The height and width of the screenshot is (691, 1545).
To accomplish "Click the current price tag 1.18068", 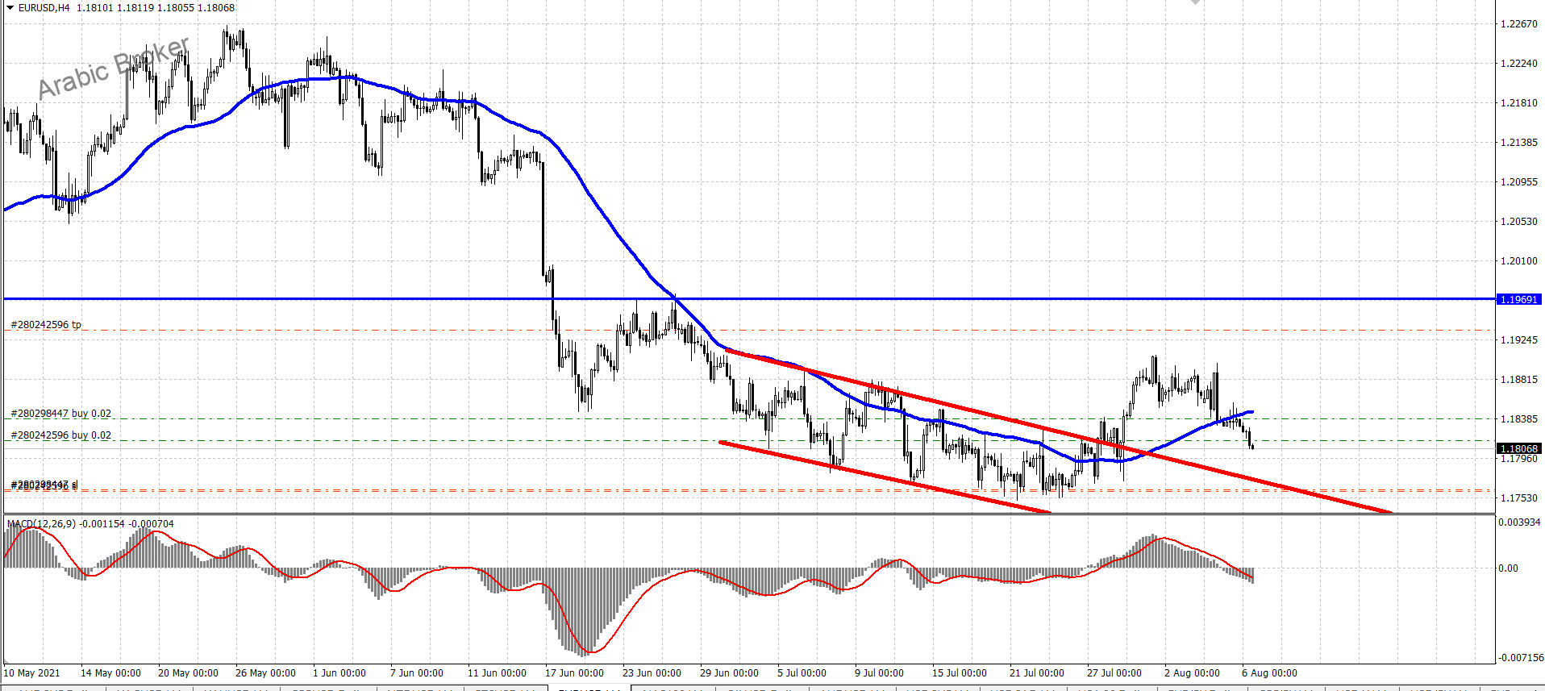I will [1518, 448].
